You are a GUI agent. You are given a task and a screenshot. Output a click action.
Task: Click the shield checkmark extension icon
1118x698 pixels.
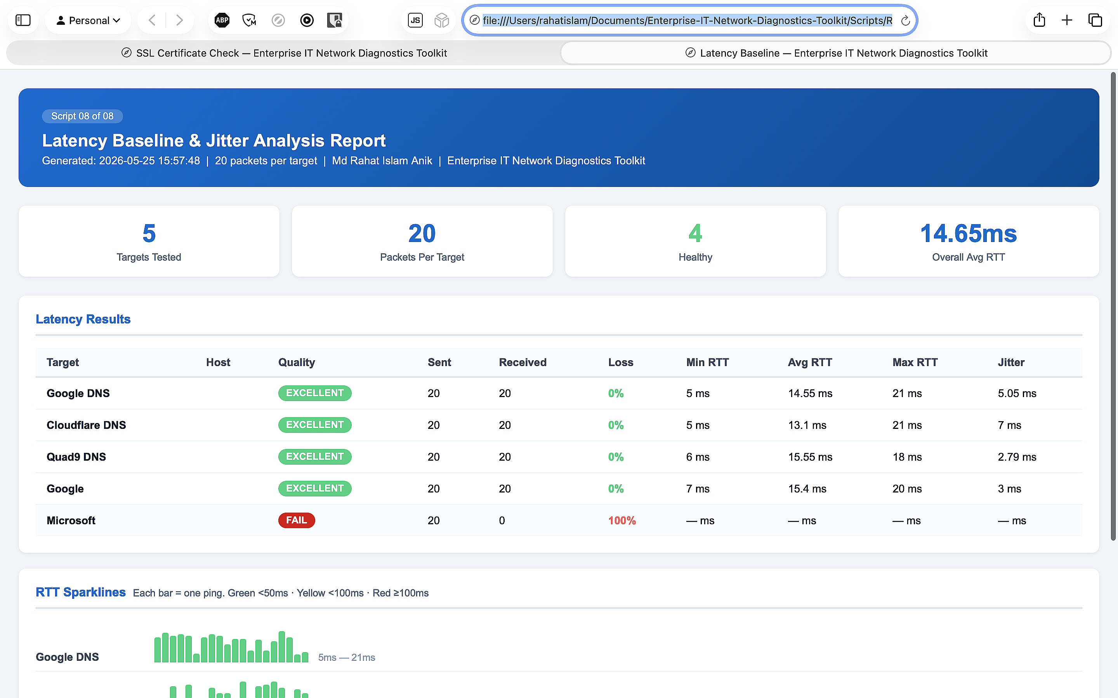coord(250,20)
